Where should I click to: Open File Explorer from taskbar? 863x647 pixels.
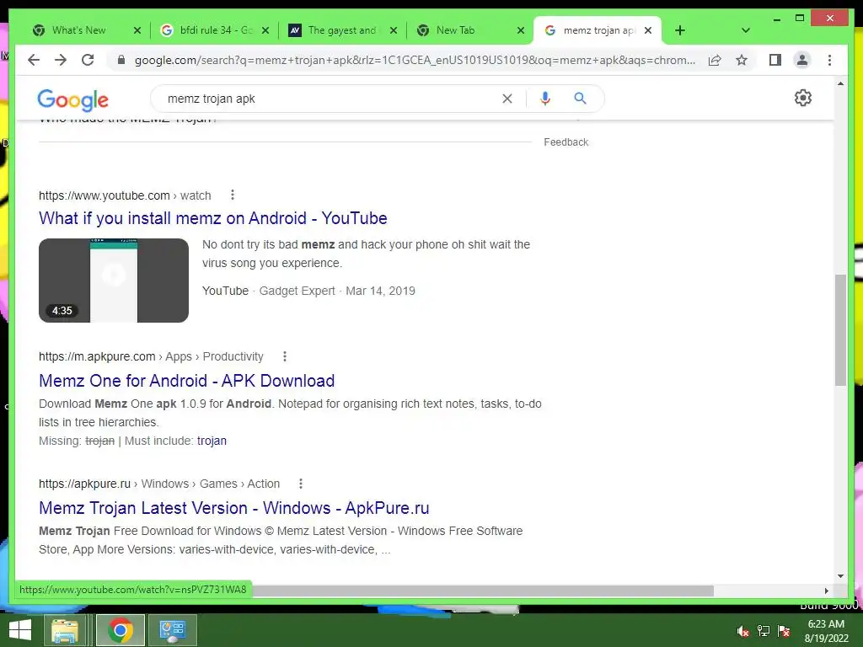(65, 630)
